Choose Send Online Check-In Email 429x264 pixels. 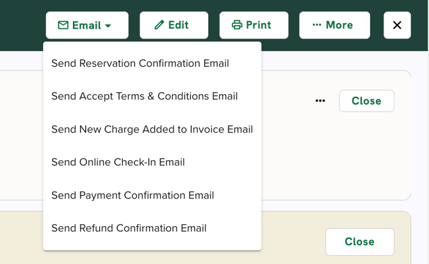point(152,162)
